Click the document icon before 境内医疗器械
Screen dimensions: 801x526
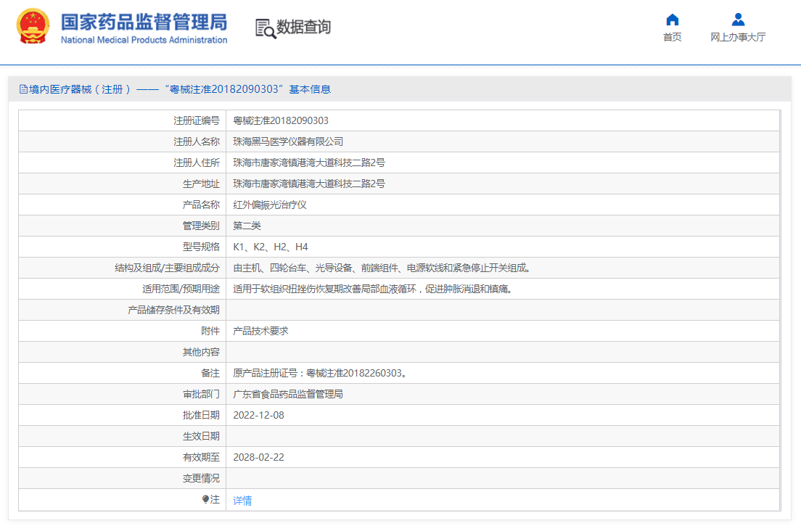point(23,89)
